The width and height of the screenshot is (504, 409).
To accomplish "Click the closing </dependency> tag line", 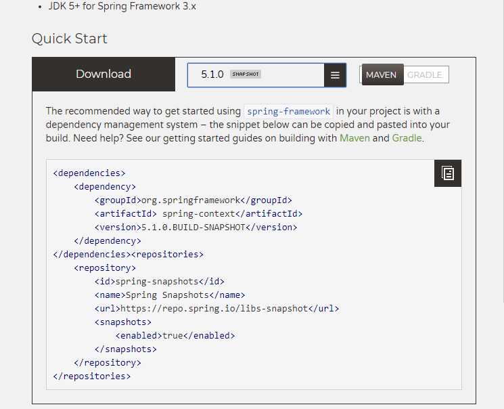I will tap(108, 240).
